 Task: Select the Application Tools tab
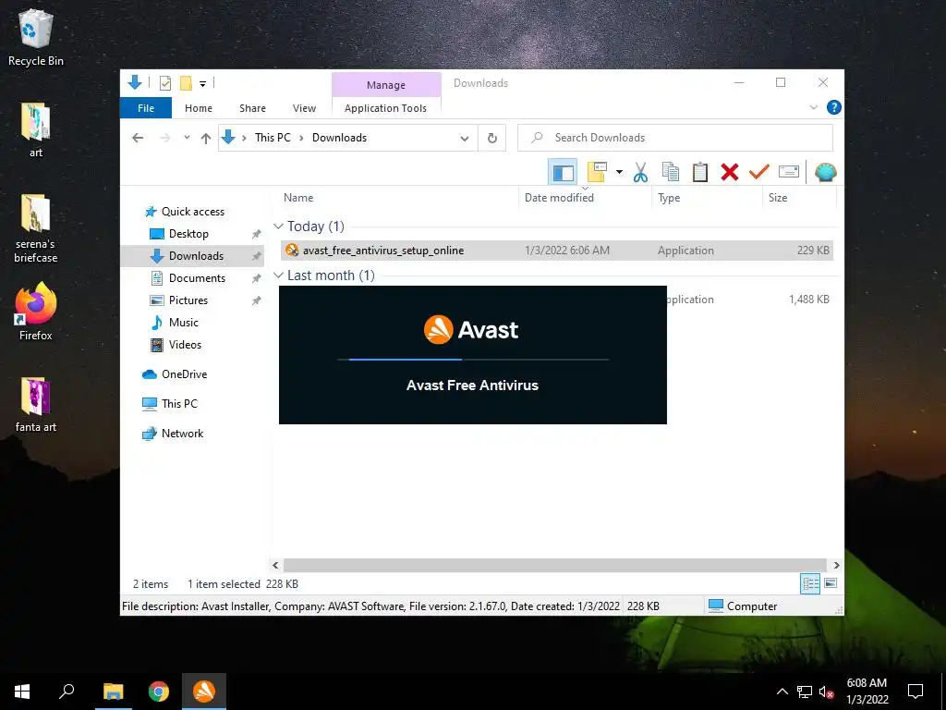385,108
